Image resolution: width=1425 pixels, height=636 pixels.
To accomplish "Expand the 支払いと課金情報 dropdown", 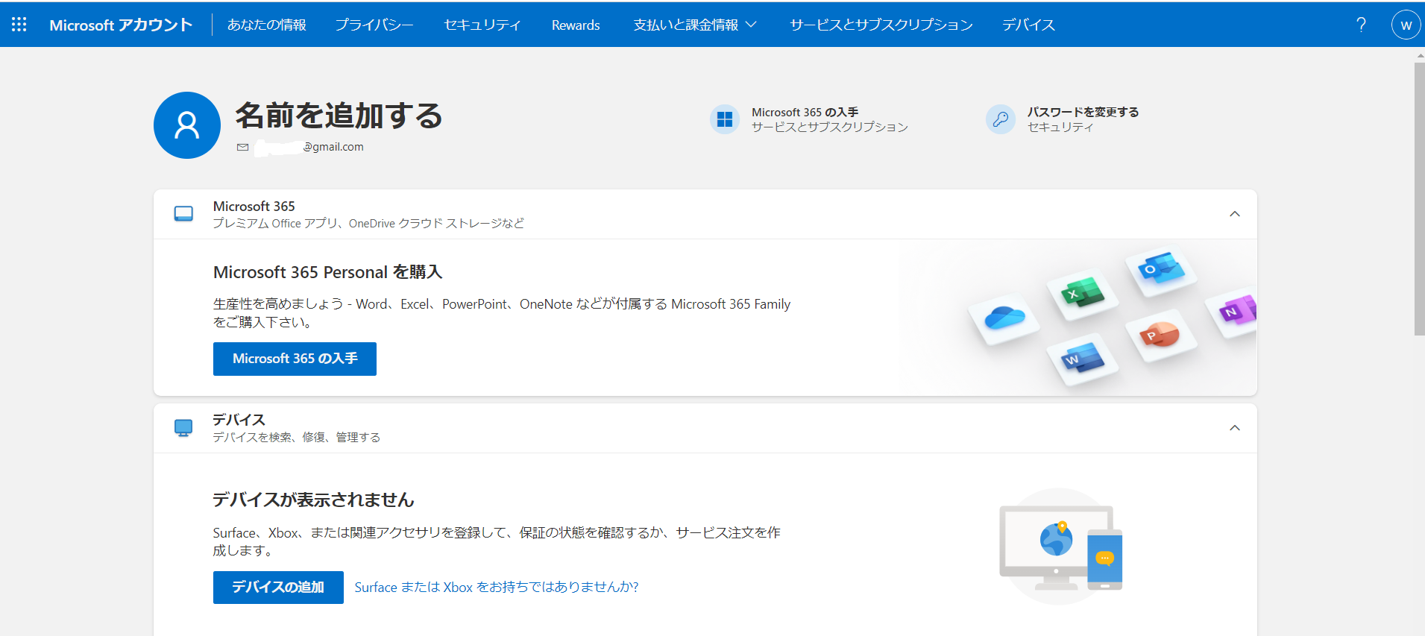I will [695, 25].
